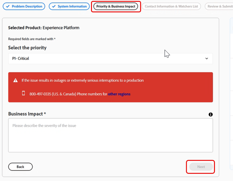Open Contact Information & Watchers List step

(171, 7)
